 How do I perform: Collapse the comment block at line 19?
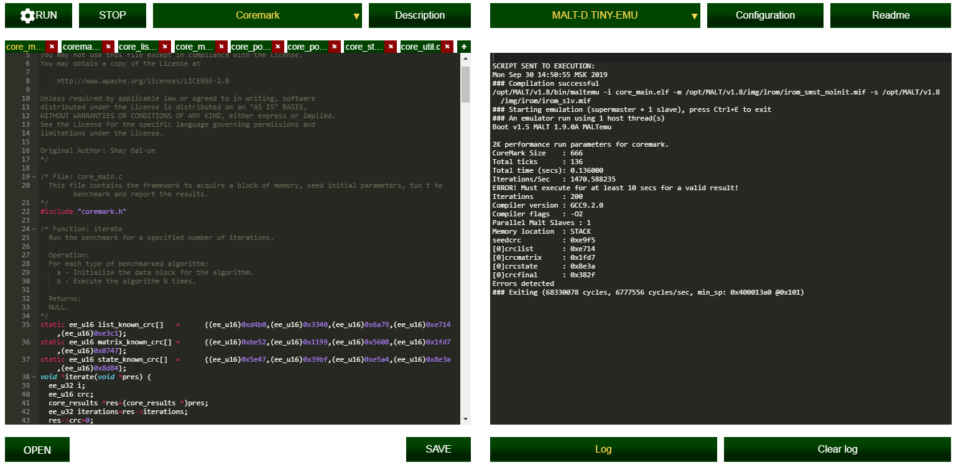[34, 177]
